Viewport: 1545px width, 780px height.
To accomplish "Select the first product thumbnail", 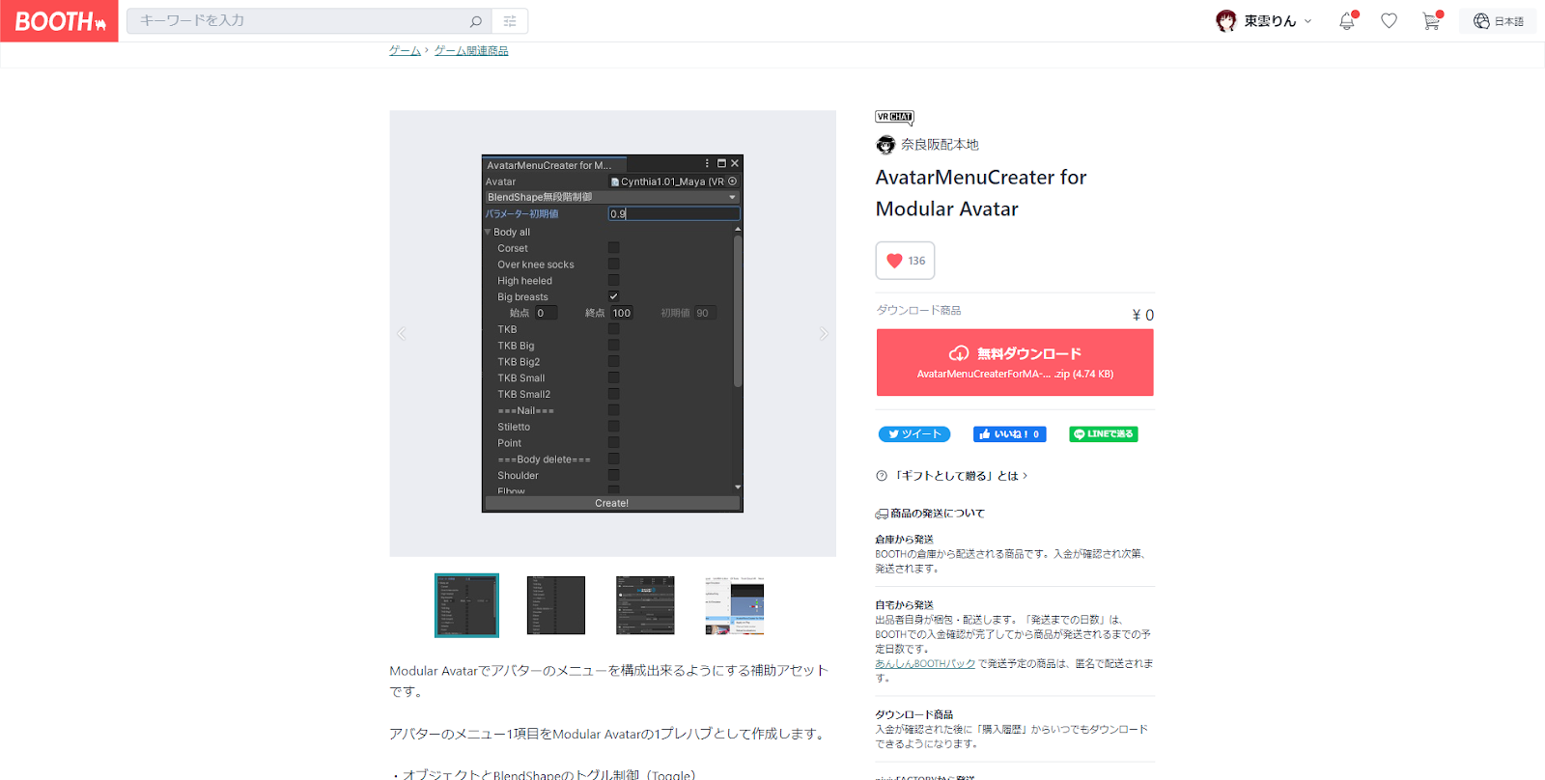I will (466, 605).
